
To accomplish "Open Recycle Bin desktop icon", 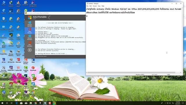I will click(x=4, y=20).
